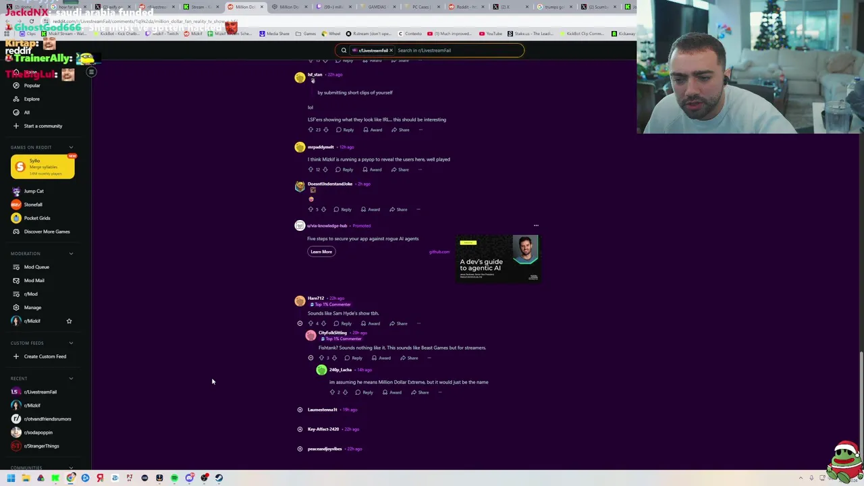
Task: Upvote mrpaddymelt's psyop comment
Action: (310, 169)
